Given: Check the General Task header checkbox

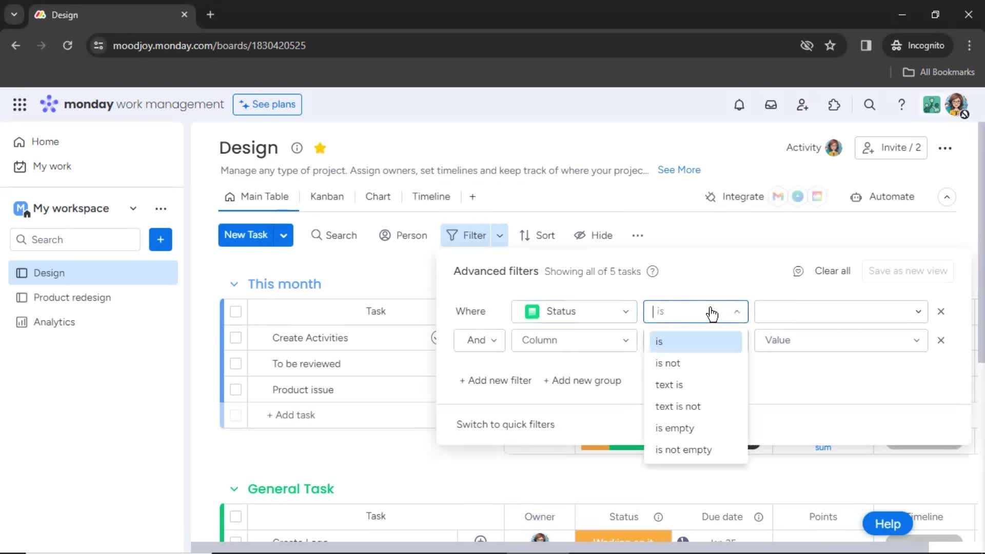Looking at the screenshot, I should click(235, 517).
